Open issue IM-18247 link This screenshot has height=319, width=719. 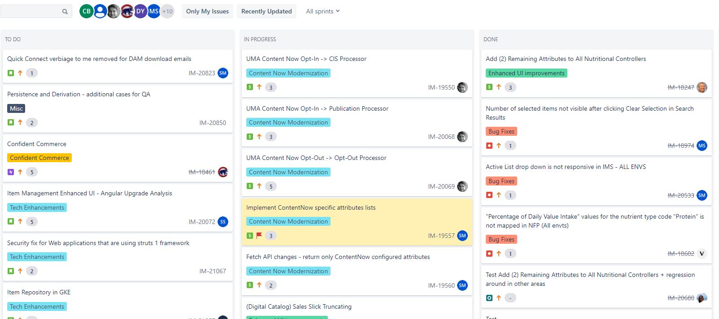coord(681,87)
